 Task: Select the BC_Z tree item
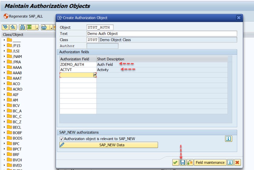[x=17, y=122]
